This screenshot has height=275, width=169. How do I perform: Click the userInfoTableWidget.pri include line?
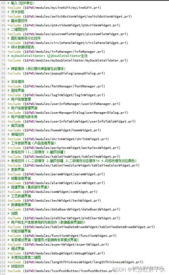click(x=71, y=121)
